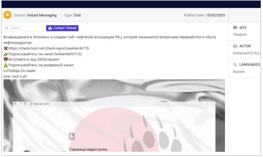Screen dimensions: 263x157
Task: Click the LANGUAGES translate icon
Action: pyautogui.click(x=235, y=65)
